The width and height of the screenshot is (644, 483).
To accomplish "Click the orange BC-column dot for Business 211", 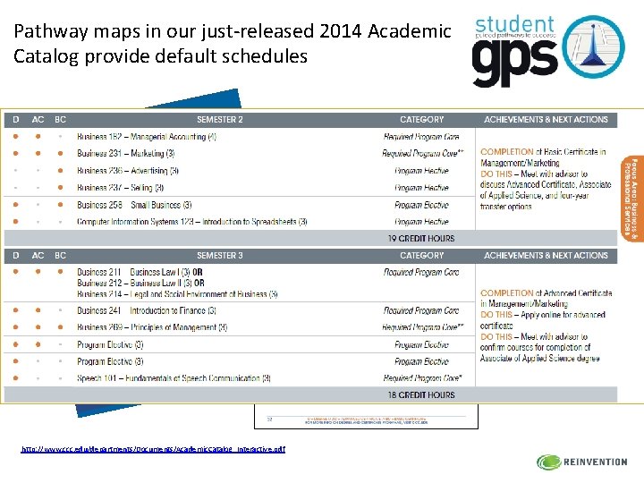I will (61, 272).
